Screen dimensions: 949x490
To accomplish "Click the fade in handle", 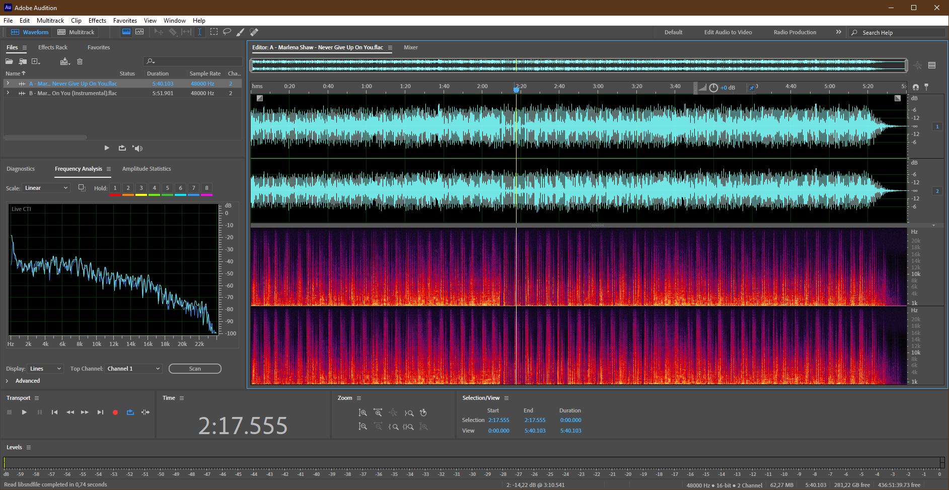I will [x=260, y=98].
